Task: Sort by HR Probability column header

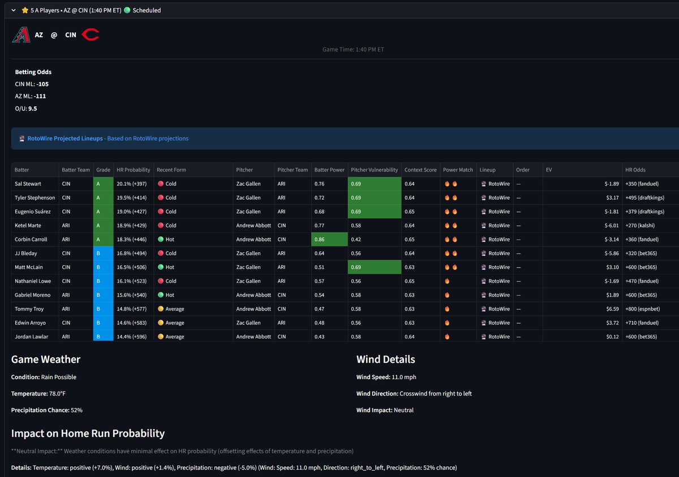Action: coord(134,170)
